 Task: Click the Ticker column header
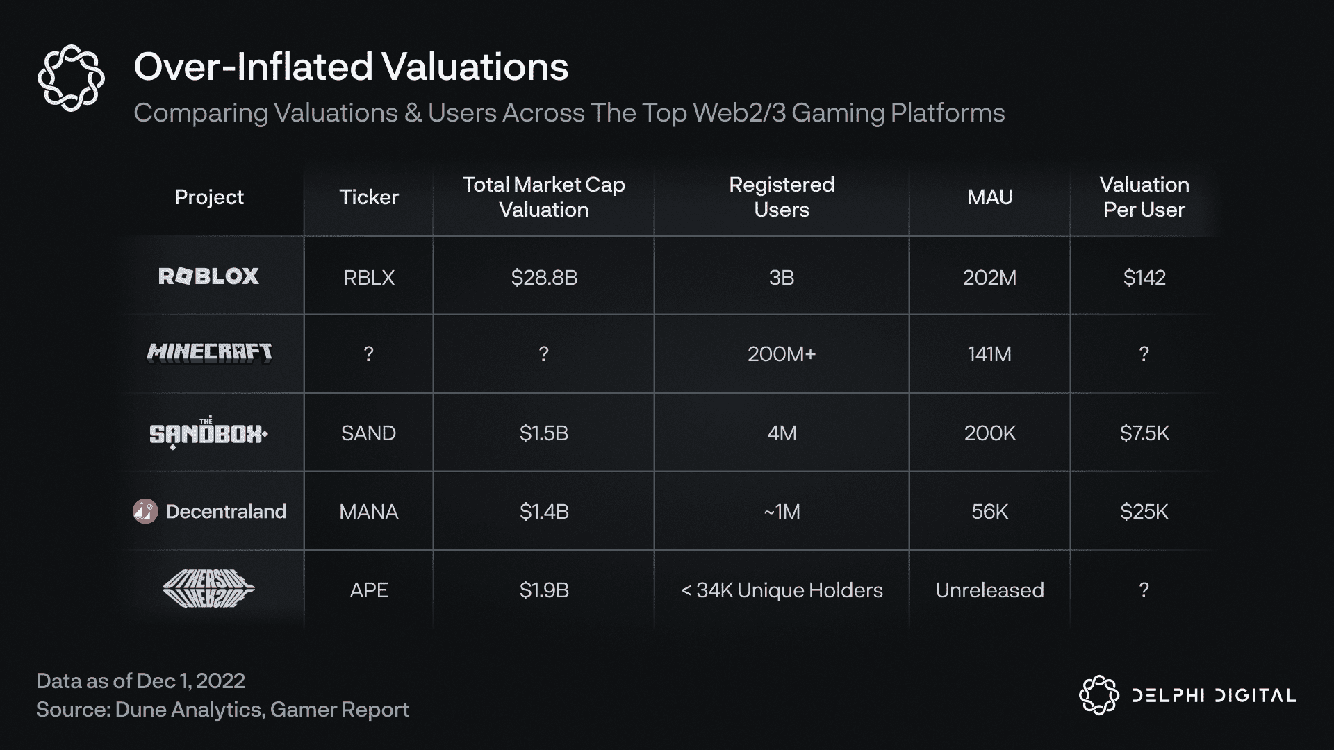368,197
